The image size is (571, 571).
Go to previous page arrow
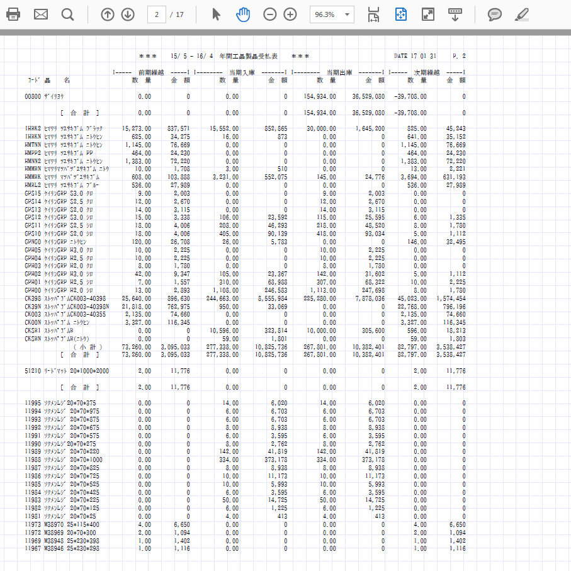tap(108, 14)
